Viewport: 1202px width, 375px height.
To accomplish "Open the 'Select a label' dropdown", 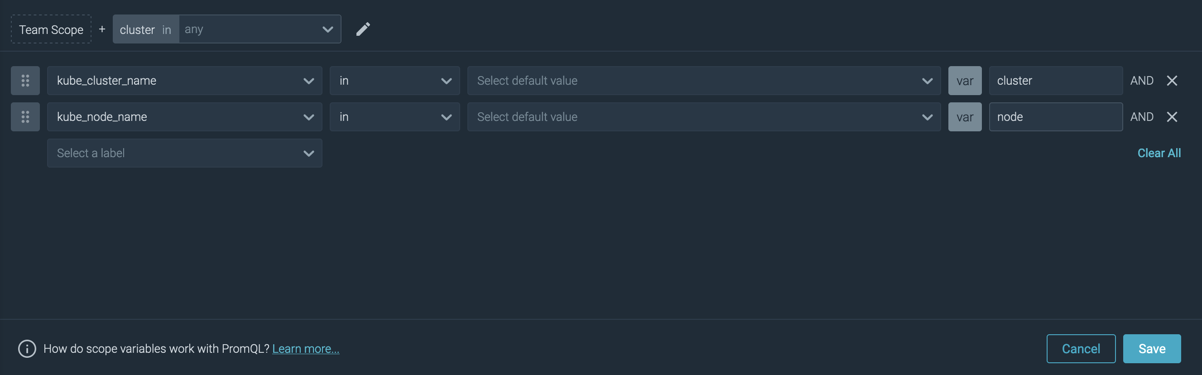I will pyautogui.click(x=184, y=153).
